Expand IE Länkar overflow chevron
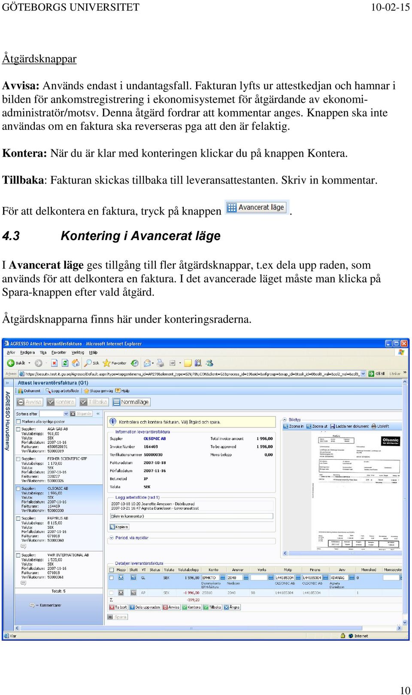 [x=405, y=373]
